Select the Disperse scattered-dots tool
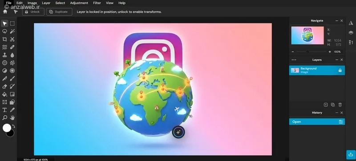Viewport: 356px width, 161px height. (12, 63)
